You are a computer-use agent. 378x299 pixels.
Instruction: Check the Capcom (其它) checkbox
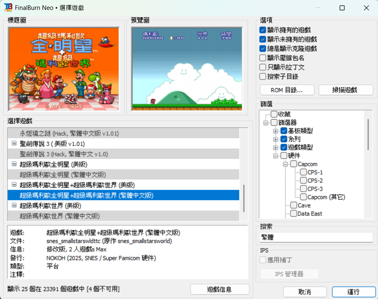(303, 197)
